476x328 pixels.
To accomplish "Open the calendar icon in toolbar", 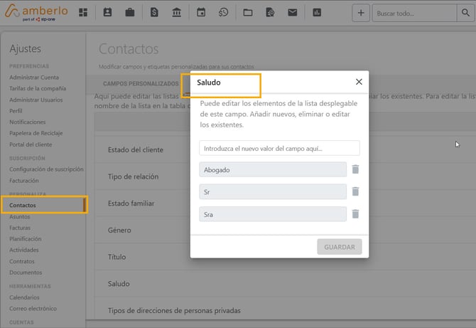I will (201, 13).
